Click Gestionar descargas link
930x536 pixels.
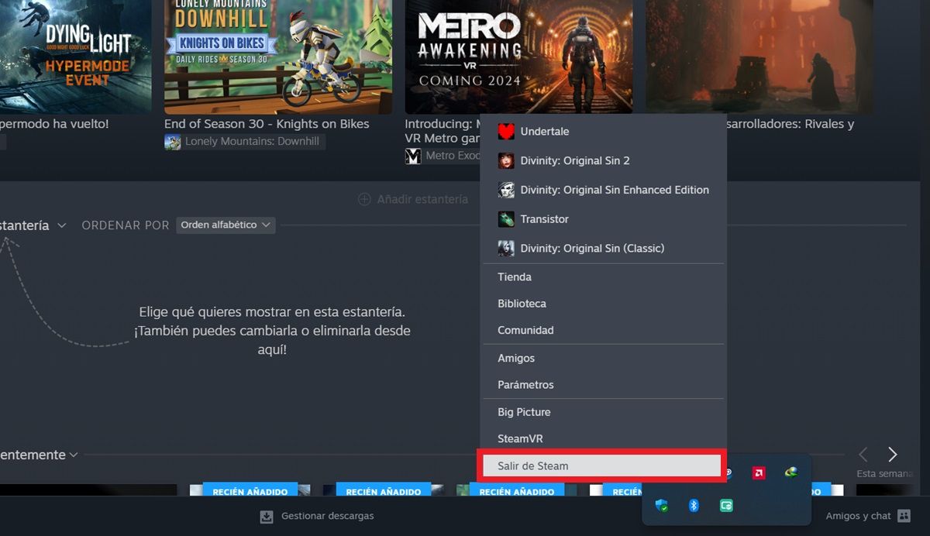pyautogui.click(x=327, y=516)
